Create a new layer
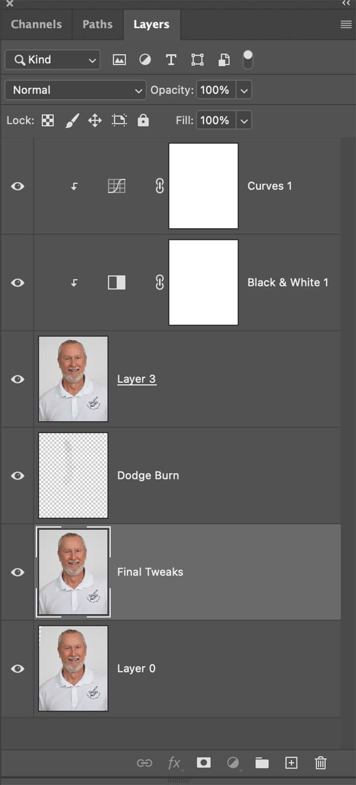The height and width of the screenshot is (785, 356). [x=291, y=762]
